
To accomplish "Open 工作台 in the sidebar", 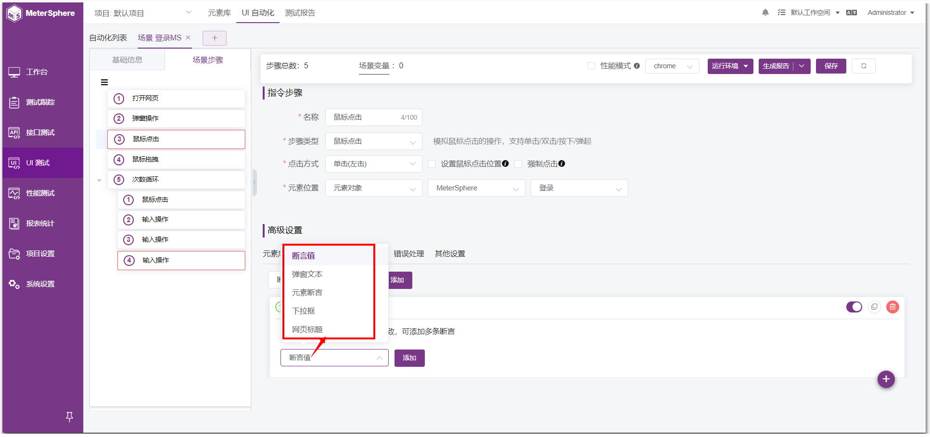I will [43, 72].
